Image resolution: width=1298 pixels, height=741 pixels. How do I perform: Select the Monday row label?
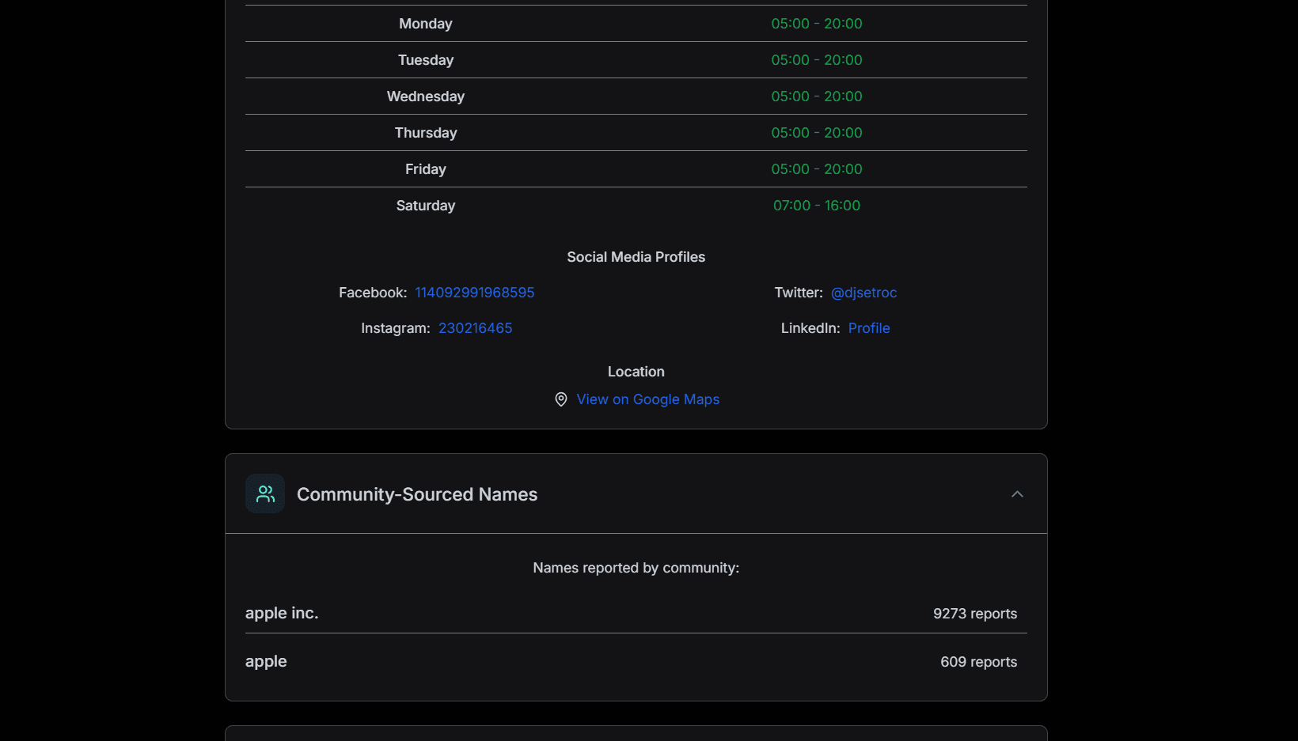pos(426,24)
